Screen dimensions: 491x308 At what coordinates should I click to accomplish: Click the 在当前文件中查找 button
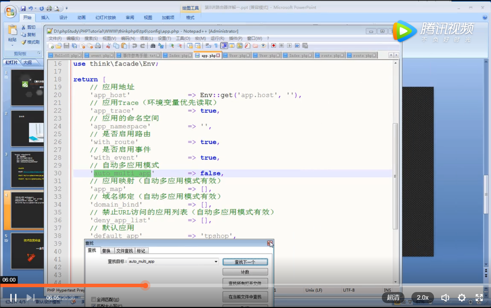(x=245, y=297)
